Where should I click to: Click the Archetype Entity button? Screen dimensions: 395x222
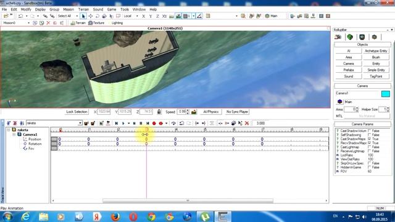coord(376,51)
